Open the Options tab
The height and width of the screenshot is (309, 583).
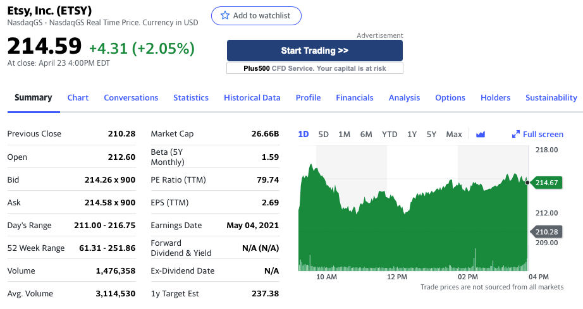tap(450, 98)
